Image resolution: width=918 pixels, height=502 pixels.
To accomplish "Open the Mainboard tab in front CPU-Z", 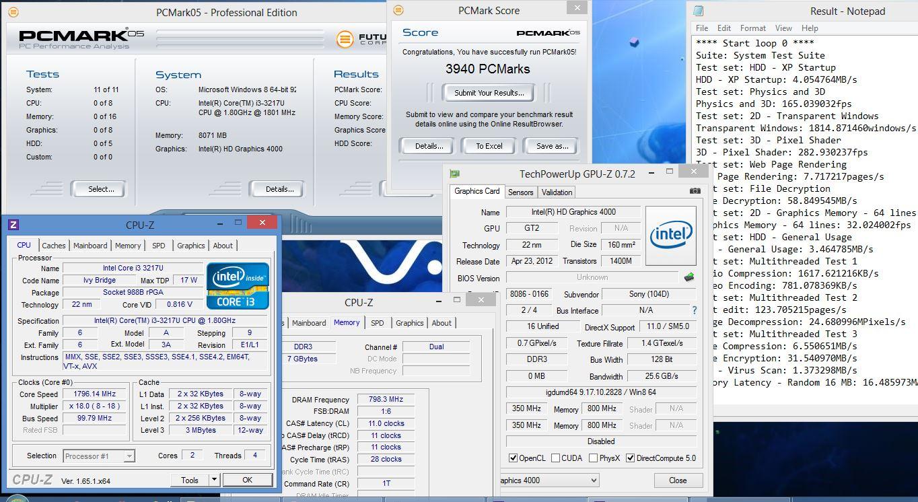I will (90, 246).
